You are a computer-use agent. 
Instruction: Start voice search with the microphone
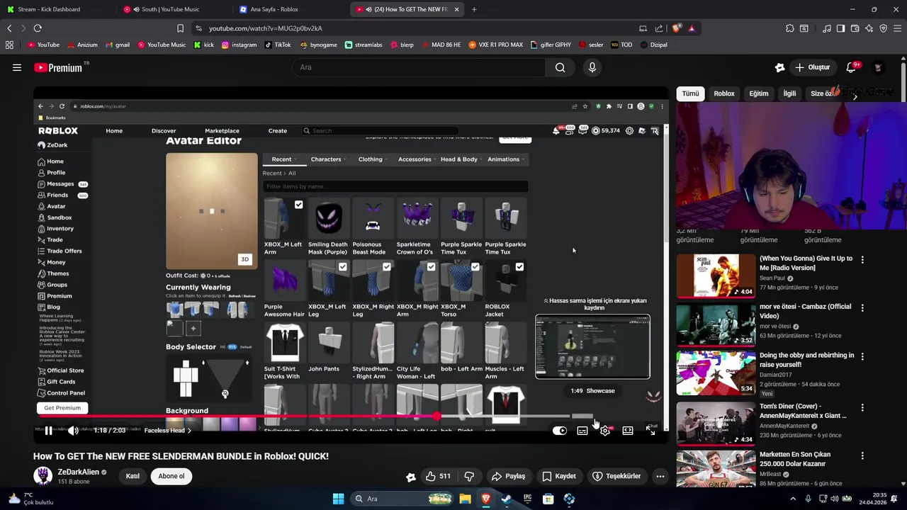592,67
